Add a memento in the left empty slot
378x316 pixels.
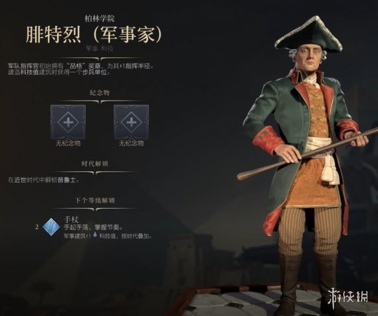point(68,122)
